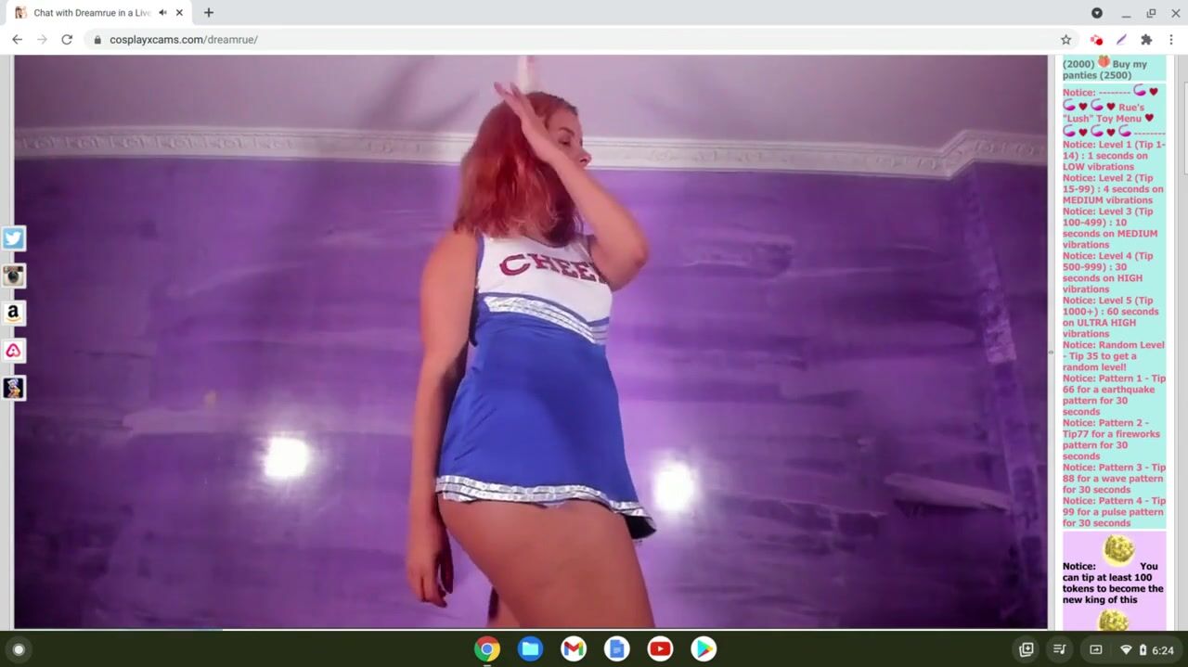Bookmark this page with the star icon
The width and height of the screenshot is (1188, 667).
pyautogui.click(x=1065, y=40)
